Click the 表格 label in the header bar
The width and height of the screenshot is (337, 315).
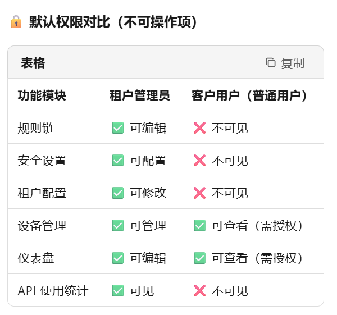33,63
